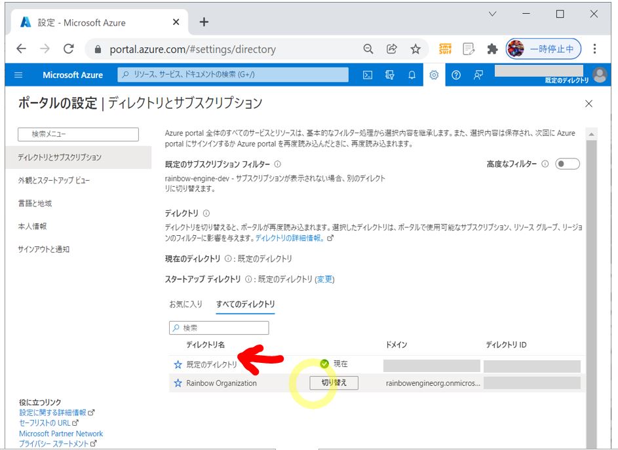Image resolution: width=618 pixels, height=450 pixels.
Task: Click 切り替え button for Rainbow Organization
Action: tap(334, 383)
